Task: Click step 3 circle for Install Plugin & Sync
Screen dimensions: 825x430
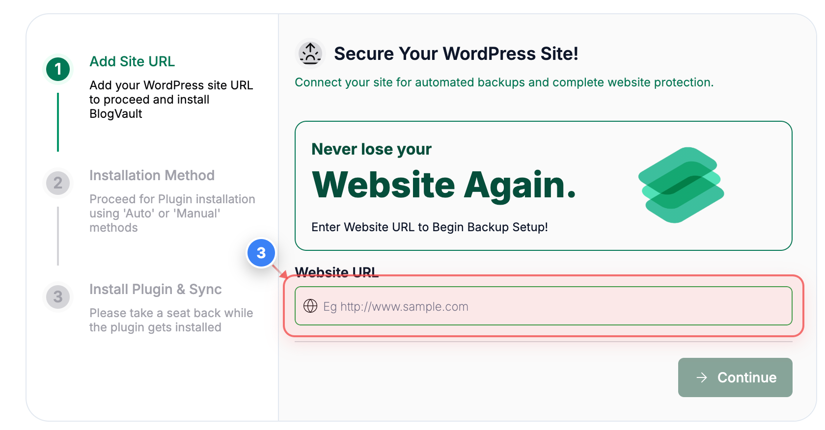Action: point(58,296)
